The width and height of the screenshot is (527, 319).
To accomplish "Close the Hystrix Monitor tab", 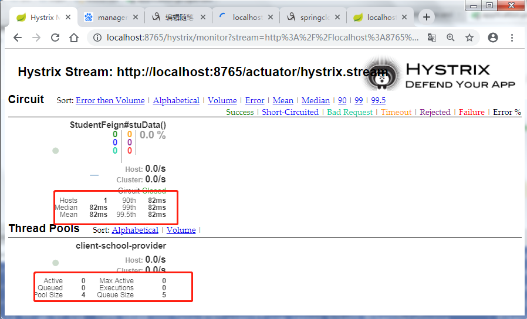I will [x=68, y=17].
